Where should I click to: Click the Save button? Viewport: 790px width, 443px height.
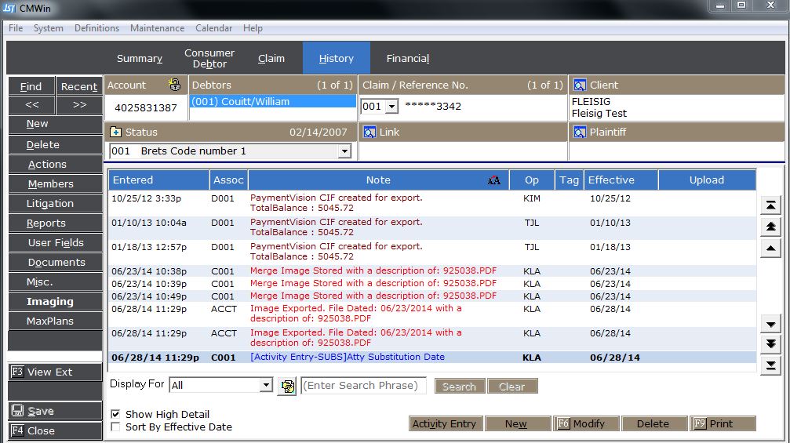coord(56,411)
